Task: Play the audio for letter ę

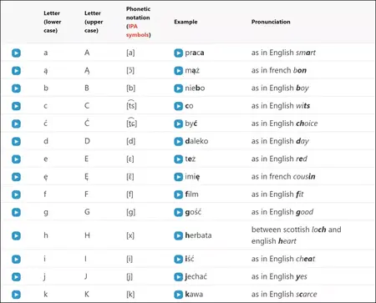Action: coord(16,177)
